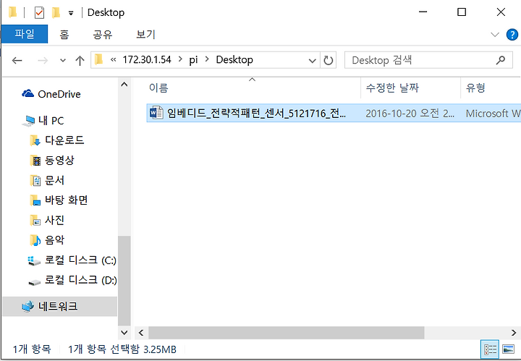
Task: Switch to details view layout
Action: coord(490,349)
